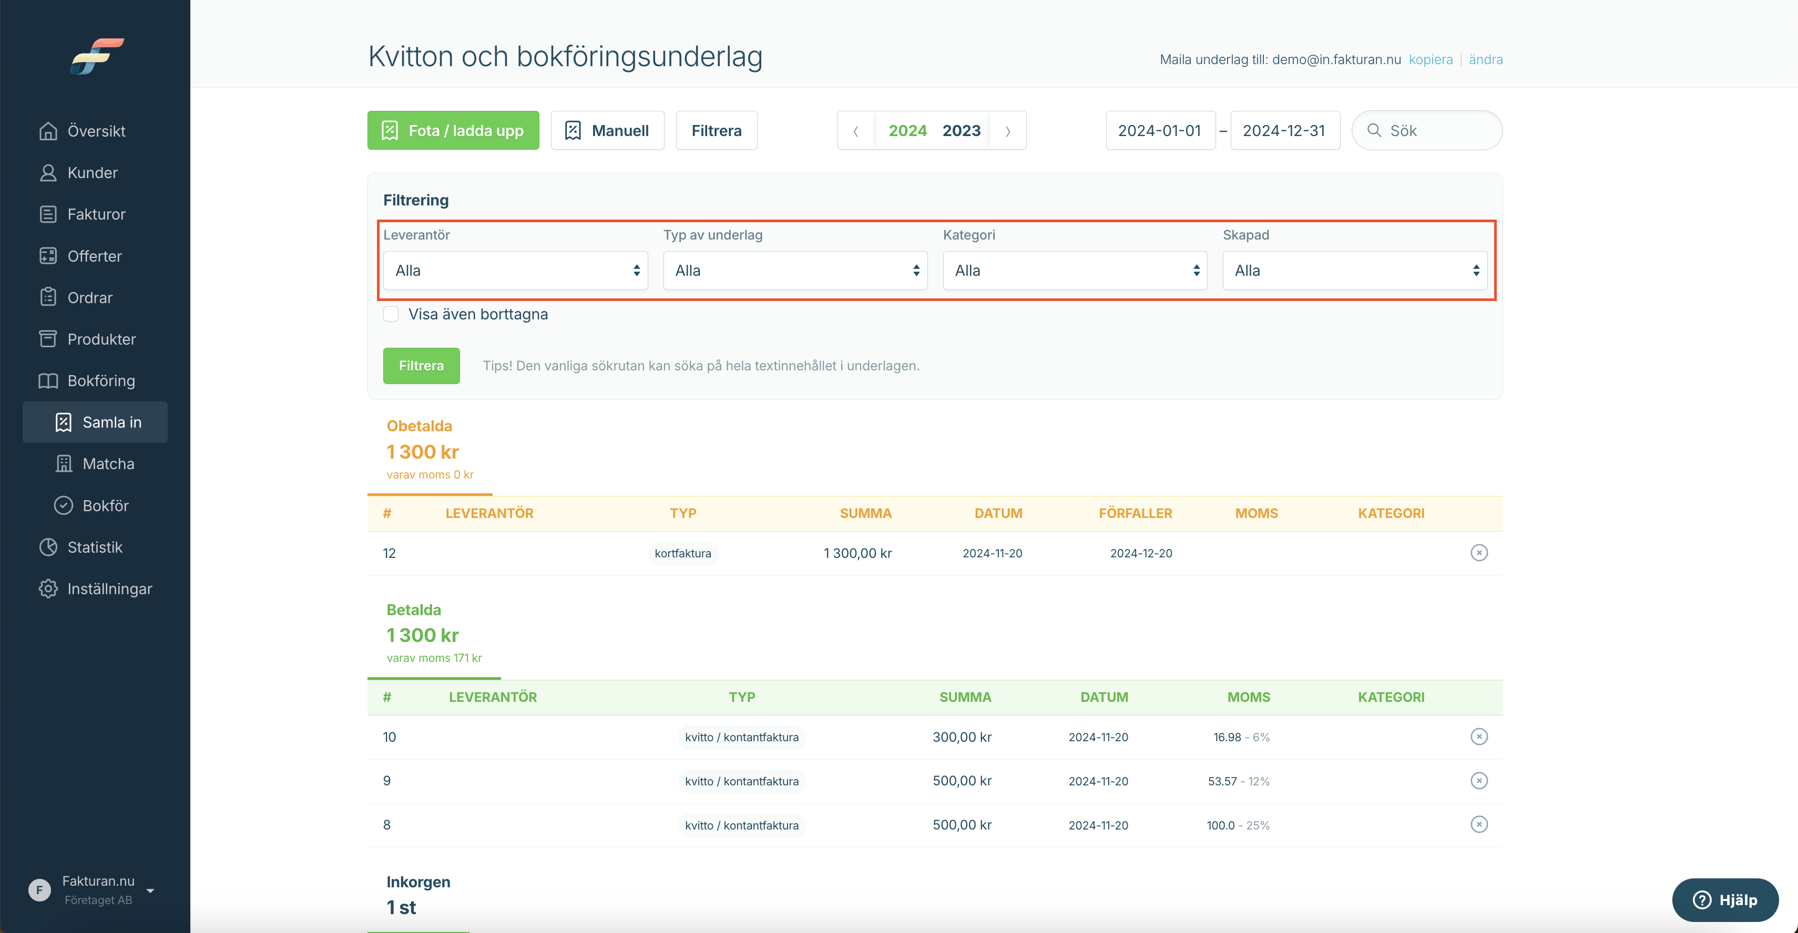This screenshot has height=933, width=1798.
Task: Enable Visa även borttagna checkbox
Action: [391, 315]
